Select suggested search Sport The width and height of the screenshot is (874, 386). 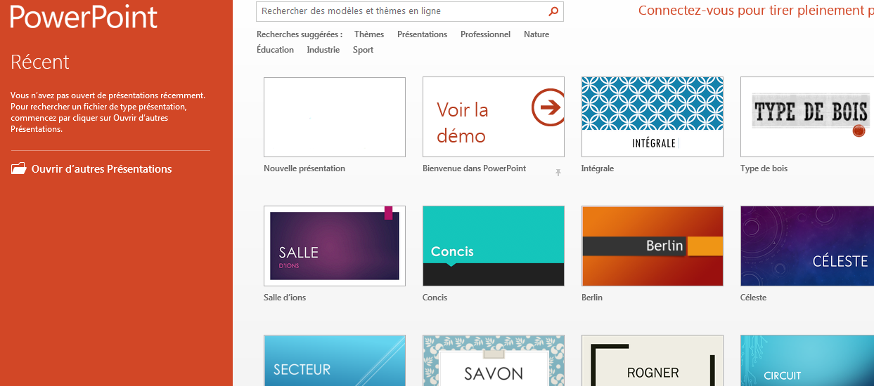[364, 50]
